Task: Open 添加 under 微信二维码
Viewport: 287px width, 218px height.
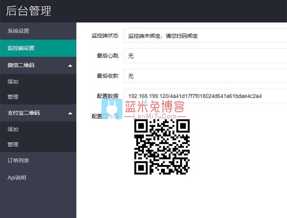Action: click(x=38, y=81)
